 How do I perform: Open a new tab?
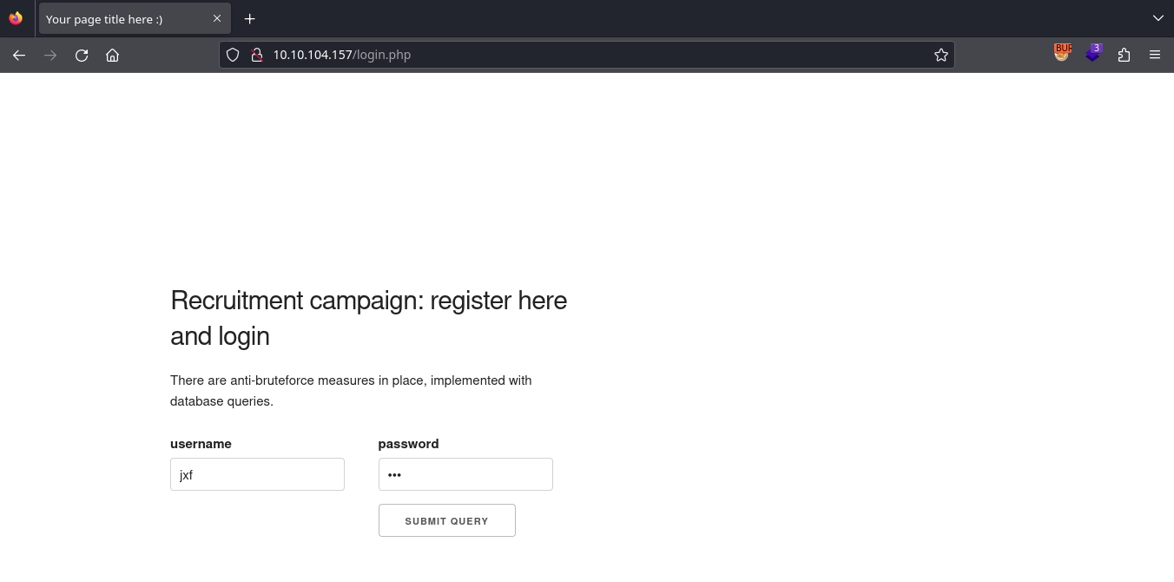pos(249,18)
